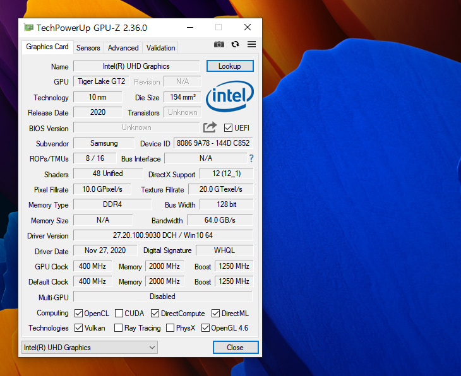The width and height of the screenshot is (461, 376).
Task: Go to the Validation tab
Action: [160, 48]
